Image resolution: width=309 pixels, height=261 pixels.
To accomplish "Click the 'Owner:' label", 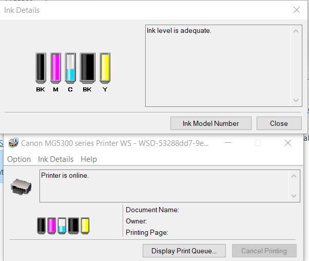I will [136, 221].
